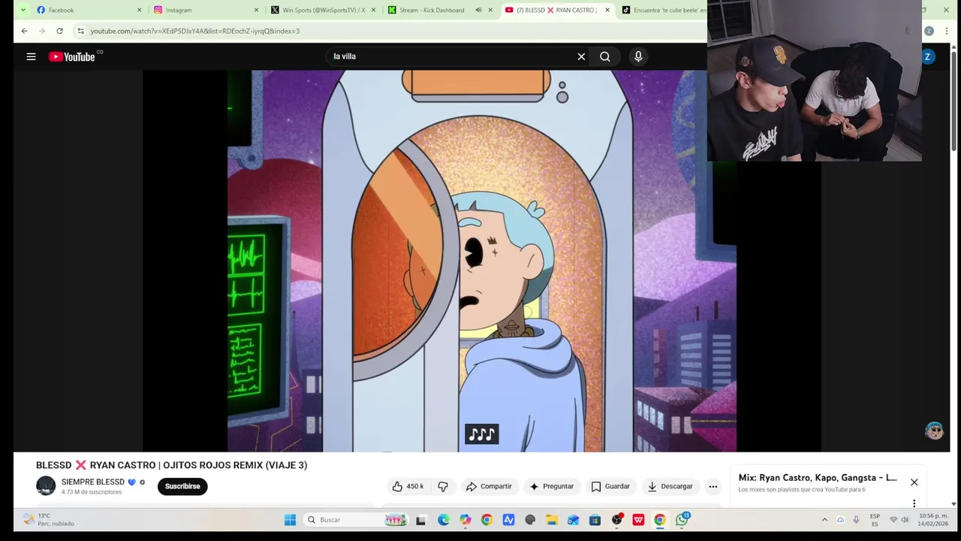The image size is (961, 541).
Task: Open the volume tray icon
Action: [x=905, y=519]
